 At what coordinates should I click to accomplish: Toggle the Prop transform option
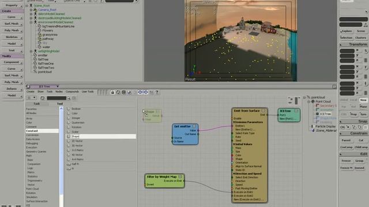coord(353,114)
